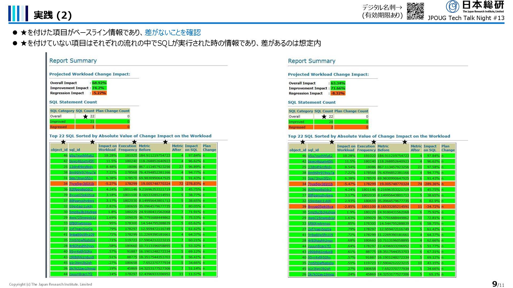513x288 pixels.
Task: Click the star above object_id in left report
Action: pyautogui.click(x=63, y=142)
